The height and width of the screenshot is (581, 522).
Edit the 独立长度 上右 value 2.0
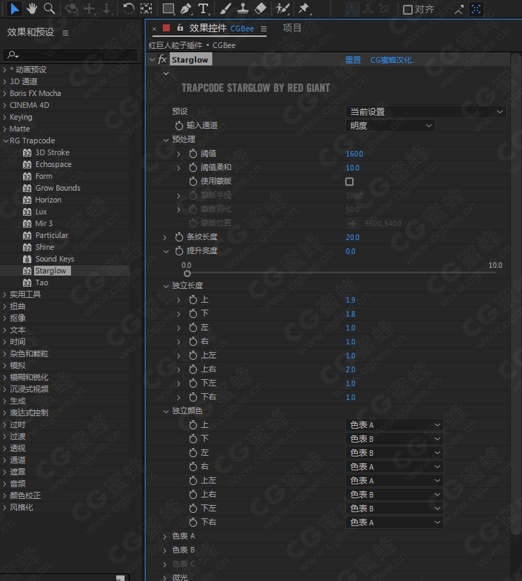pos(350,369)
